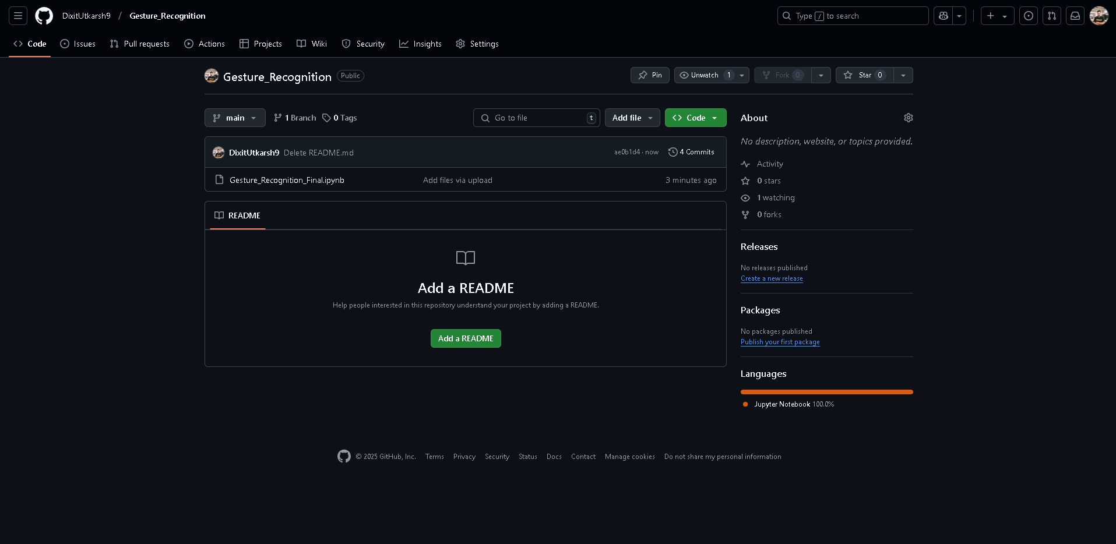Expand the main branch selector
This screenshot has height=544, width=1116.
pos(235,118)
